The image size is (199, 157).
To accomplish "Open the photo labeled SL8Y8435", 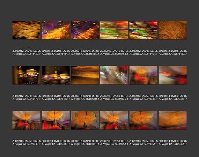I will pos(85,30).
